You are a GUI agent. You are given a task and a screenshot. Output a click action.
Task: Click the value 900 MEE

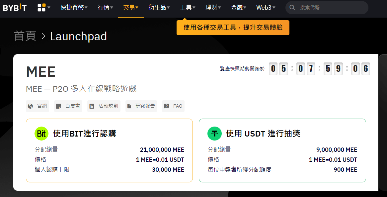click(346, 169)
